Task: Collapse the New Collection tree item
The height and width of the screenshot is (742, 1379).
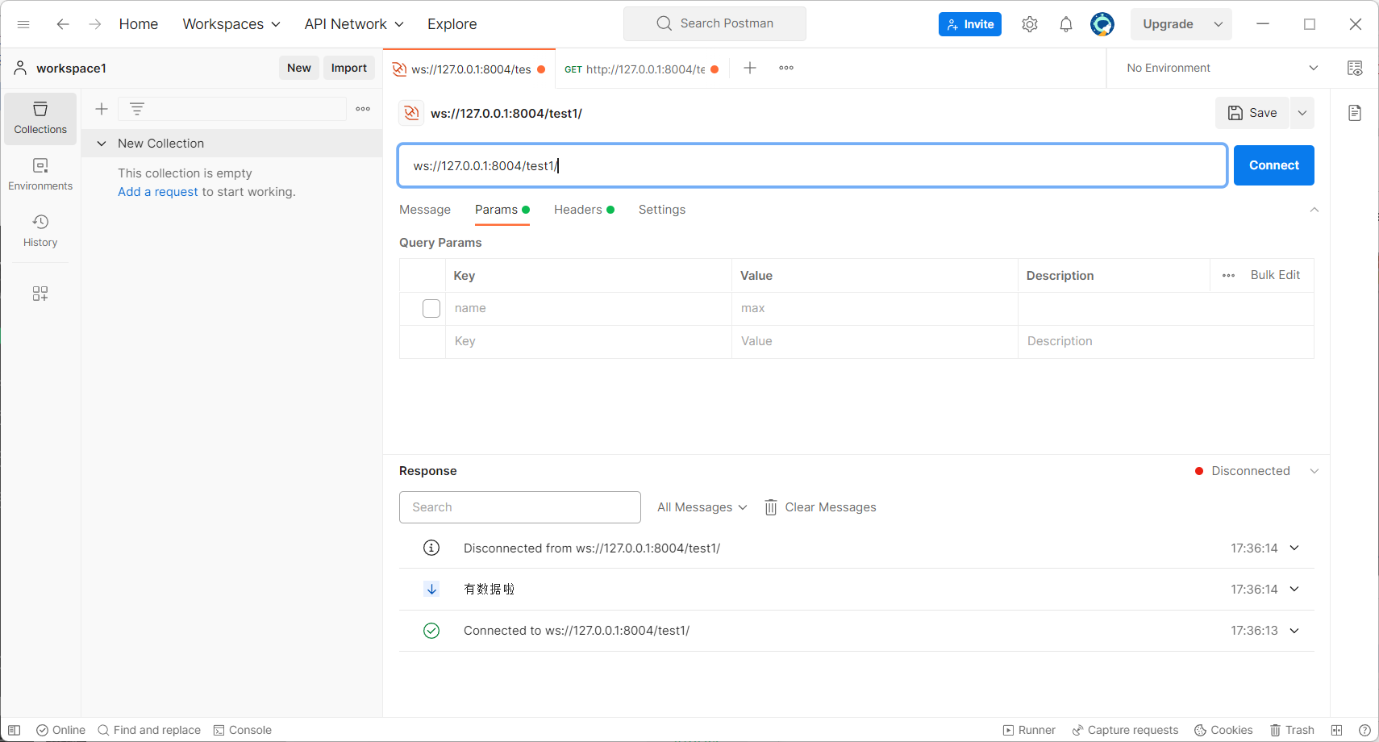Action: coord(102,144)
